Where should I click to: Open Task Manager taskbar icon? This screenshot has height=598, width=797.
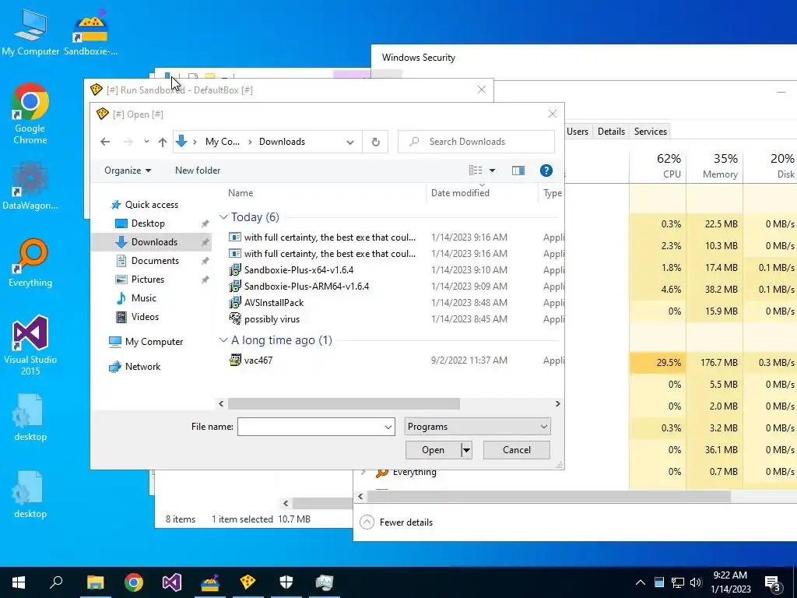325,582
